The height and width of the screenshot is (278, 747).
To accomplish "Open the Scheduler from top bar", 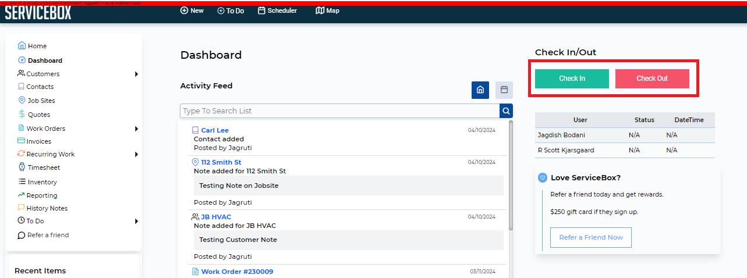I will click(277, 10).
